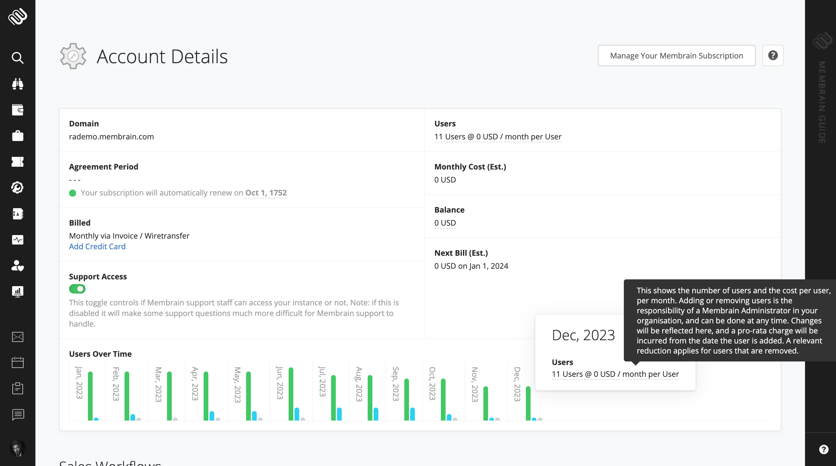
Task: Open the envelope mail icon
Action: pyautogui.click(x=17, y=337)
